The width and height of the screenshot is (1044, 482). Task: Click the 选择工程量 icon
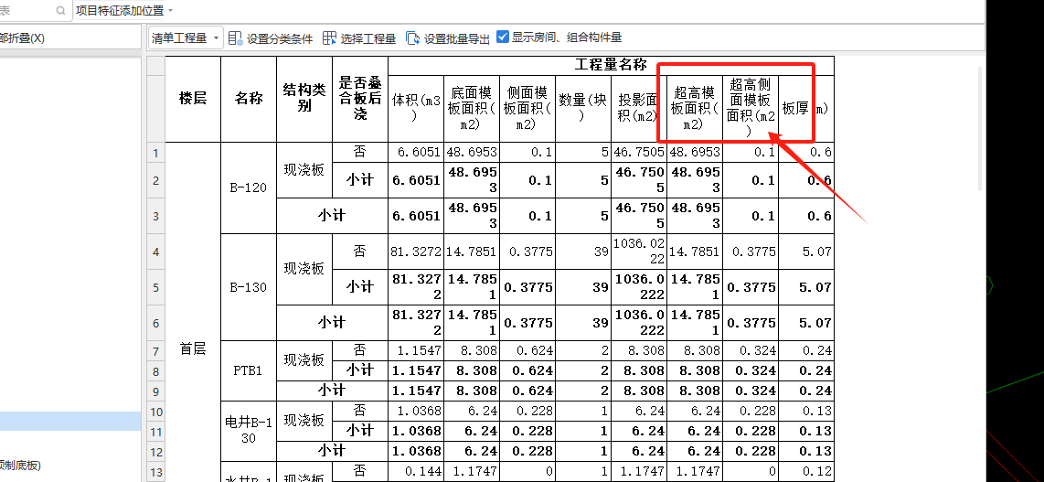click(329, 38)
